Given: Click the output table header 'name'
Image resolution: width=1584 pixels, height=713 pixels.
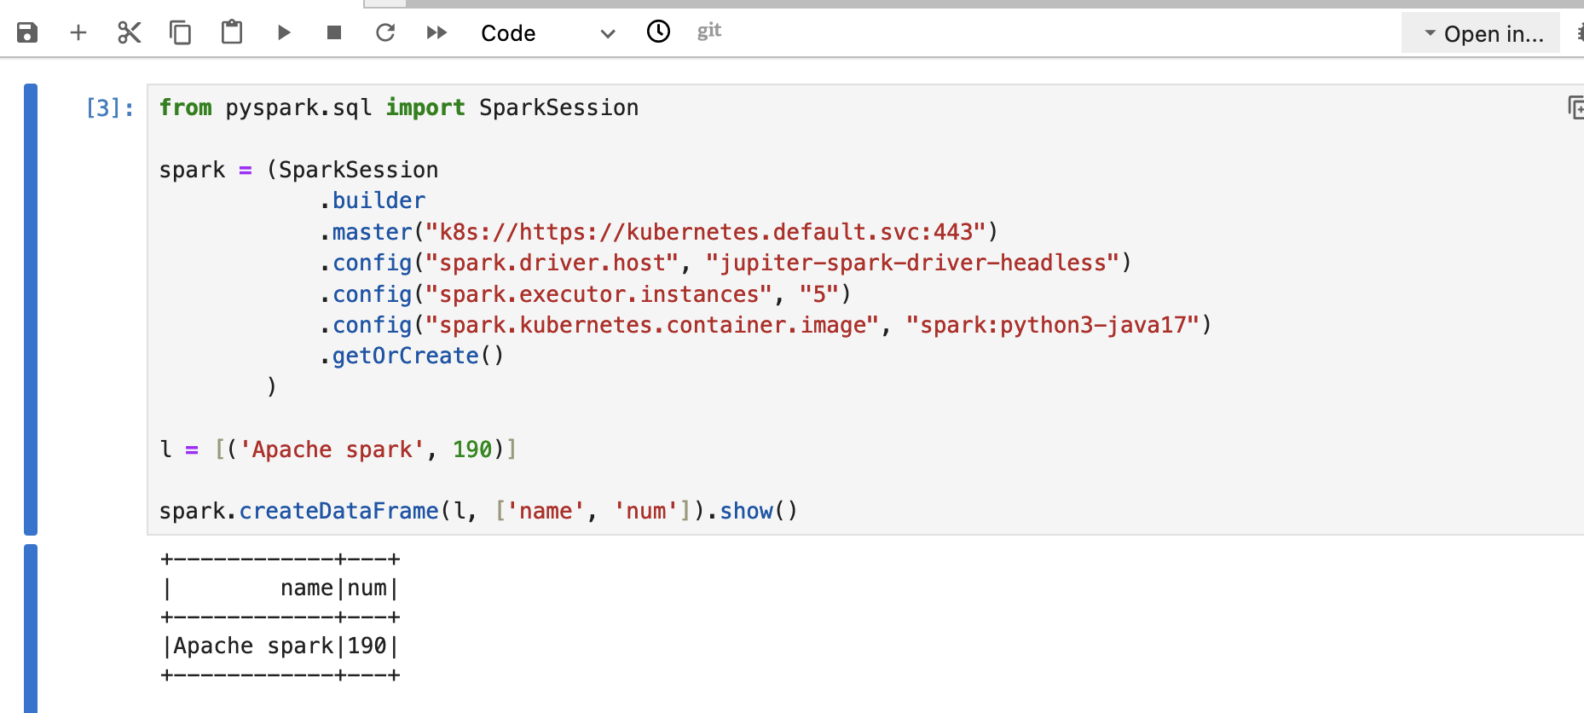Looking at the screenshot, I should coord(307,588).
